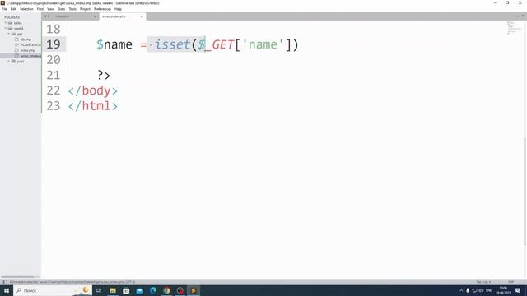Open the Selection menu
527x296 pixels.
coord(26,9)
